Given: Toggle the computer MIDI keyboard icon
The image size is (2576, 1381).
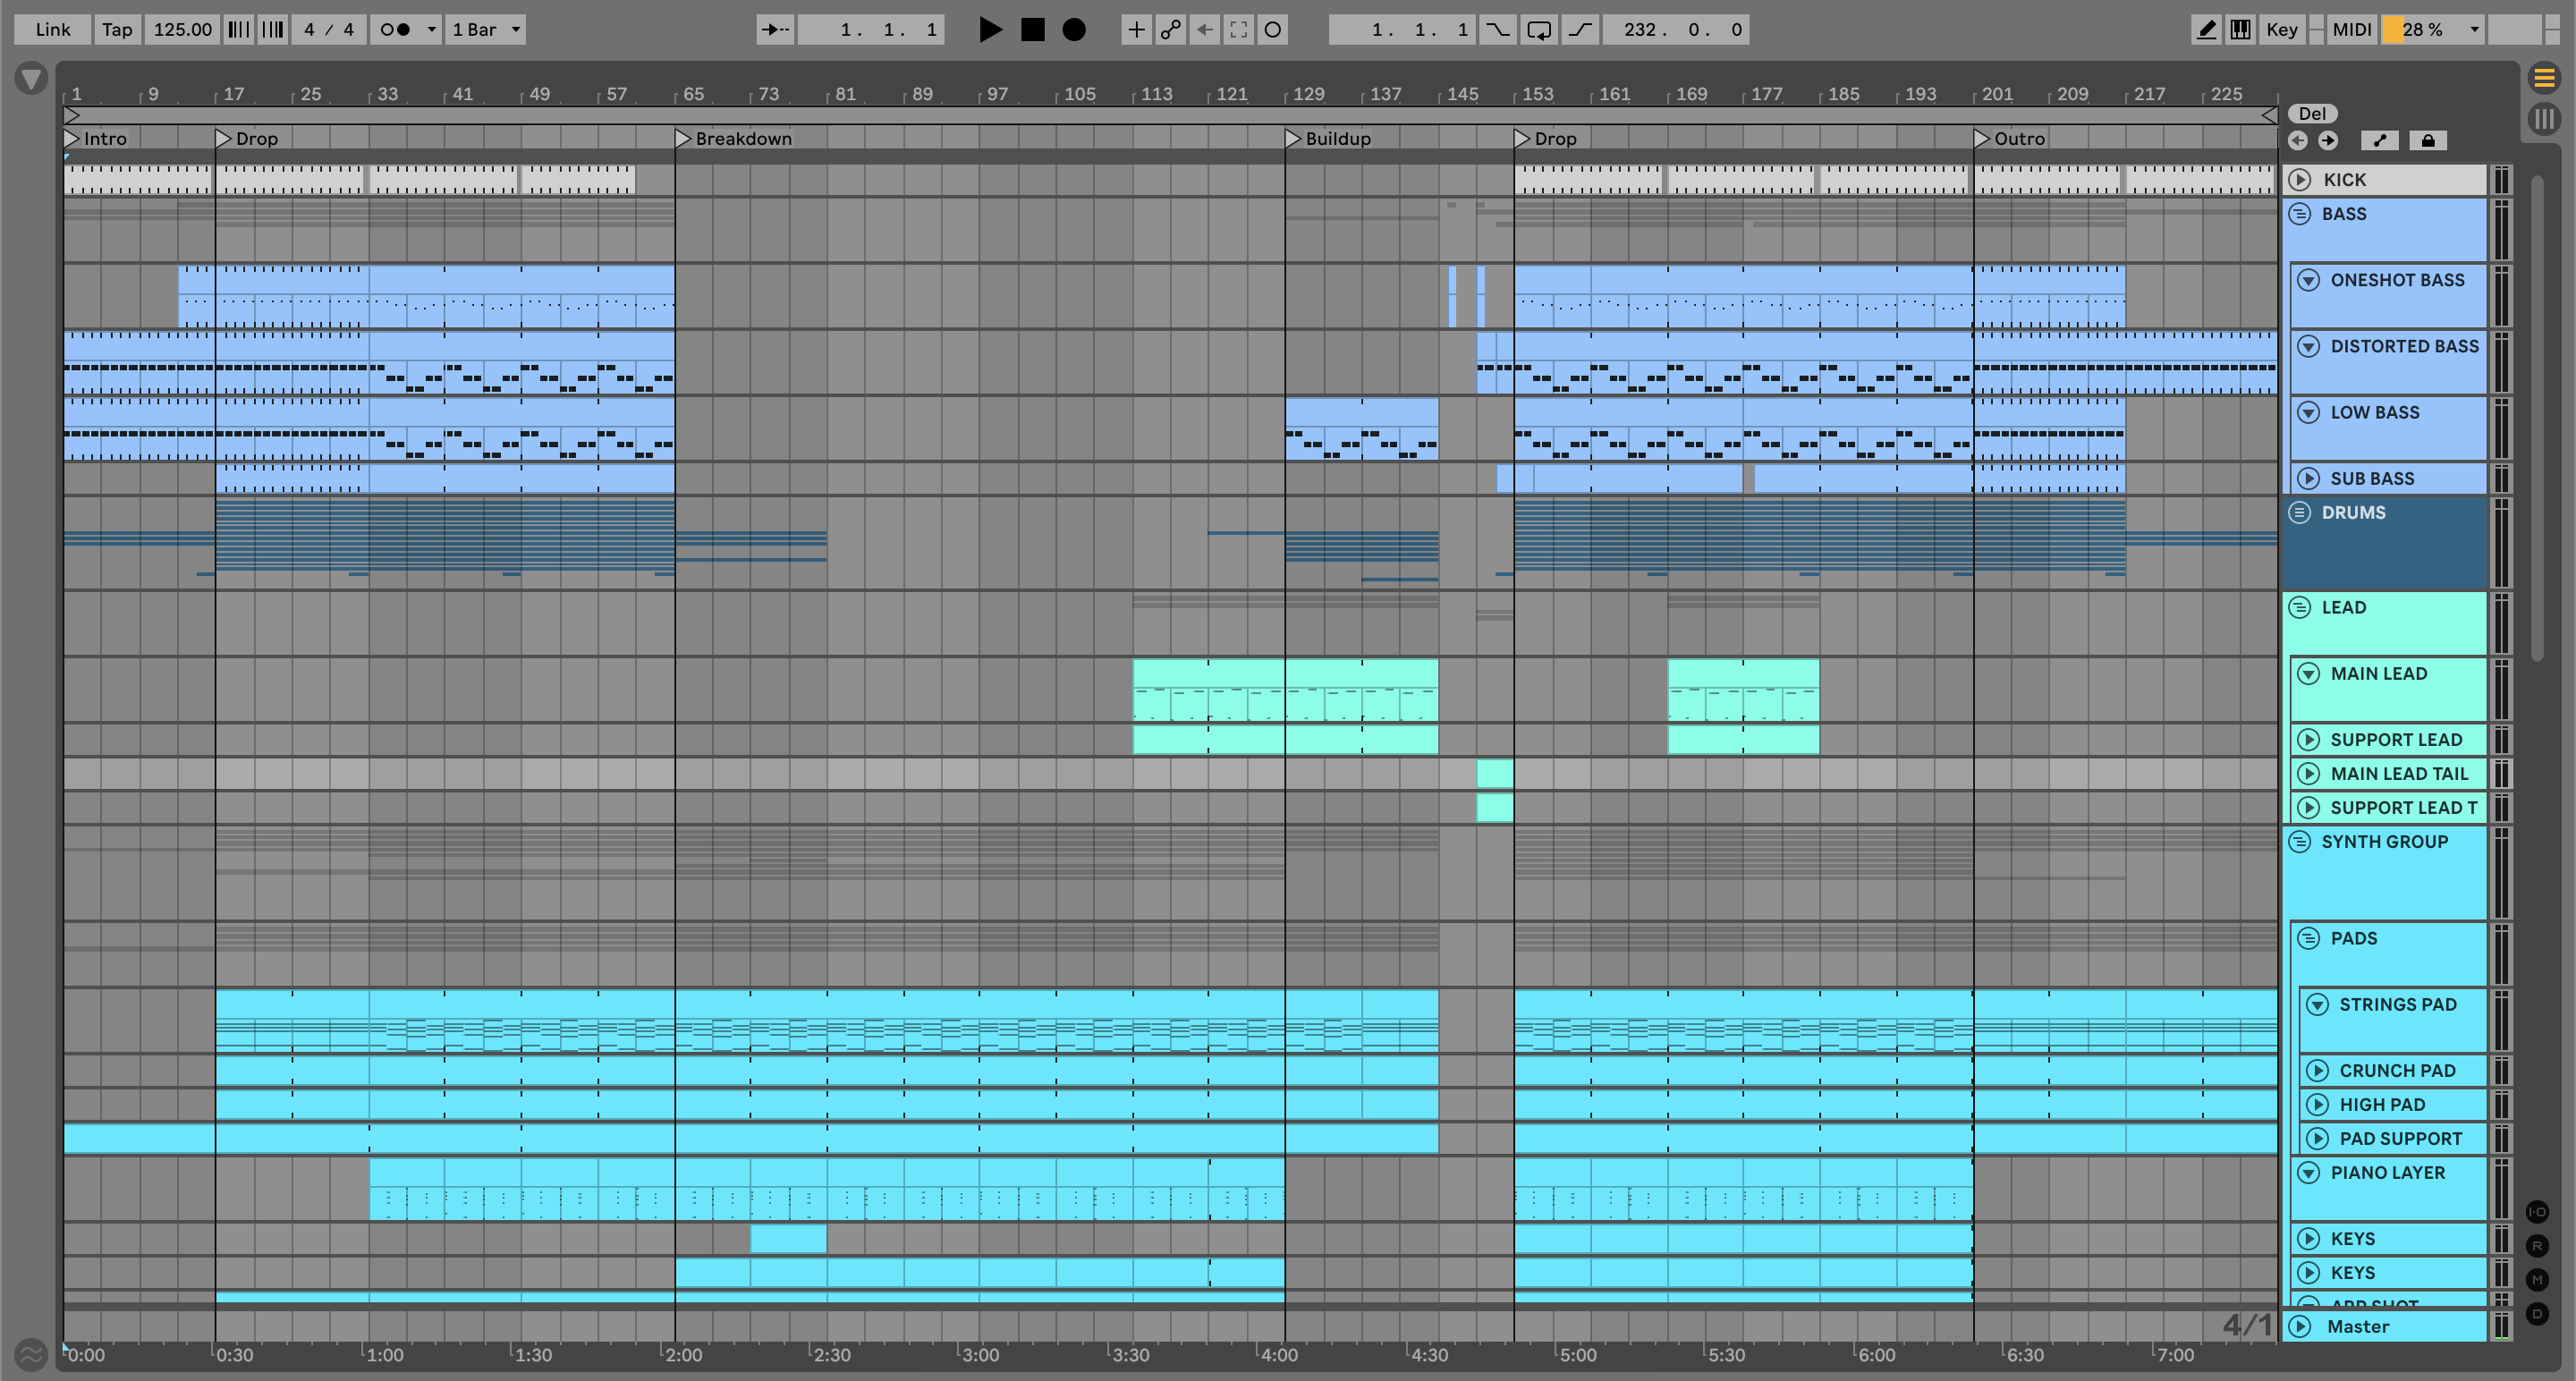Looking at the screenshot, I should 2240,29.
